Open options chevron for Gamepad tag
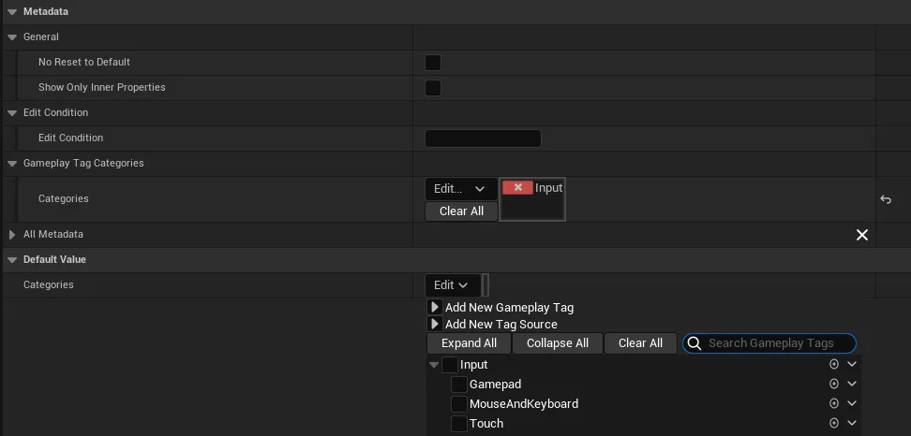Viewport: 911px width, 436px height. pos(852,384)
